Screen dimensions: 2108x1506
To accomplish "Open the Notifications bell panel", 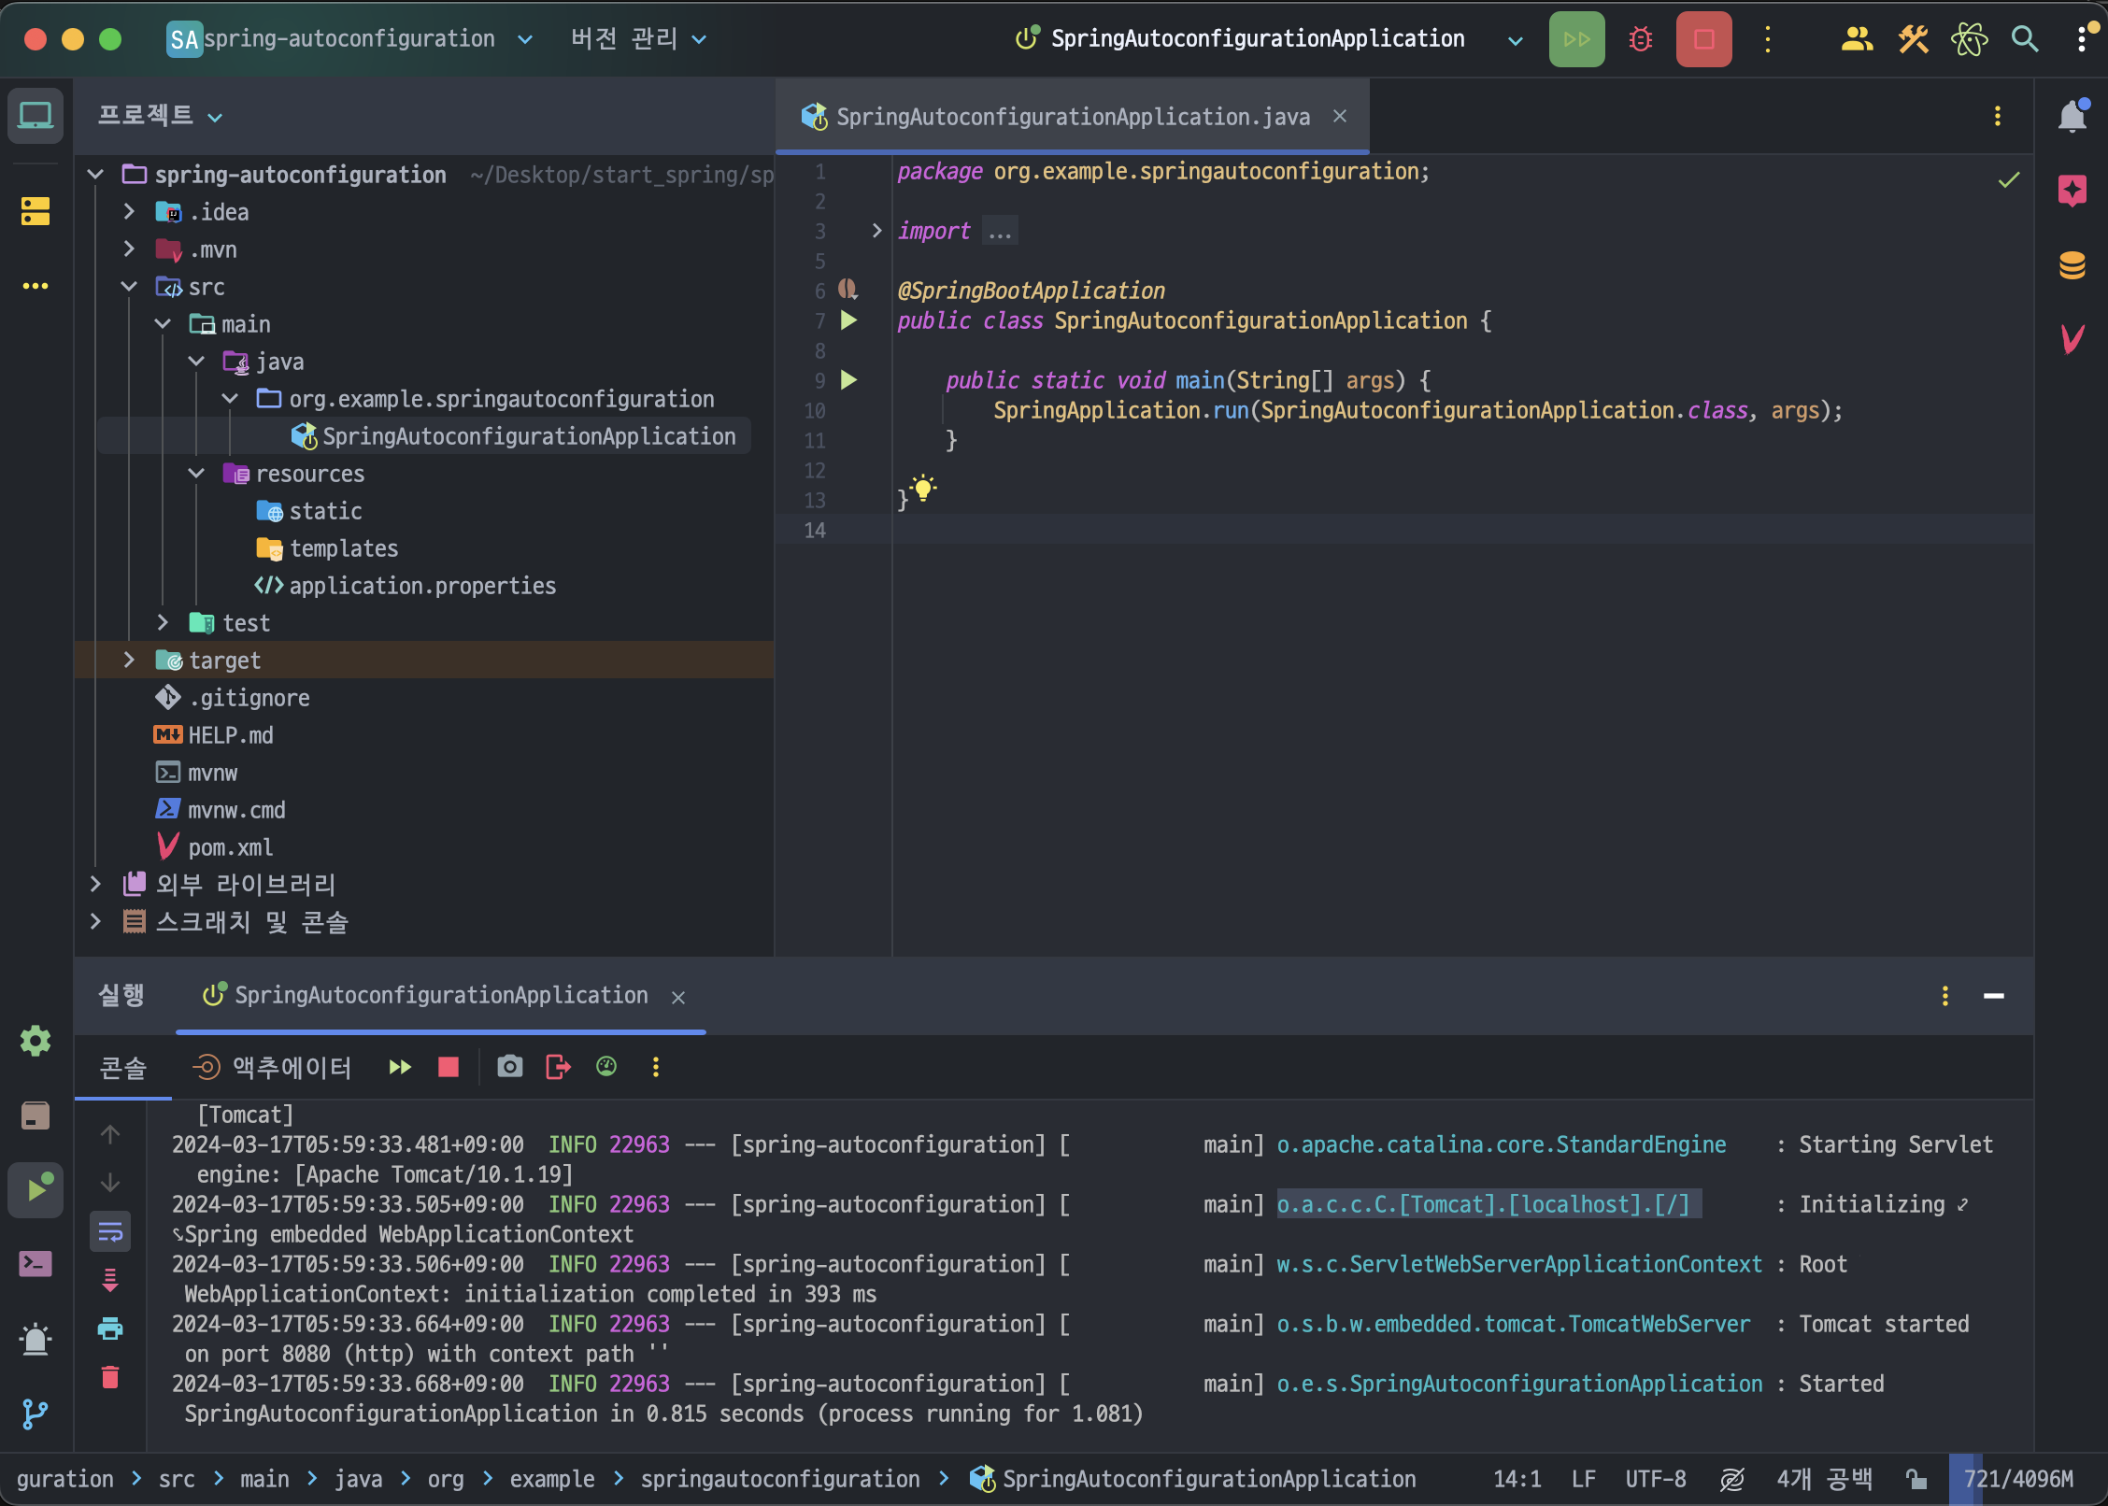I will point(2072,116).
